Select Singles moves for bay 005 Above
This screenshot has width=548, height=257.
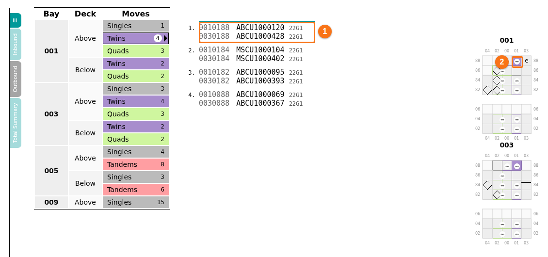click(136, 152)
